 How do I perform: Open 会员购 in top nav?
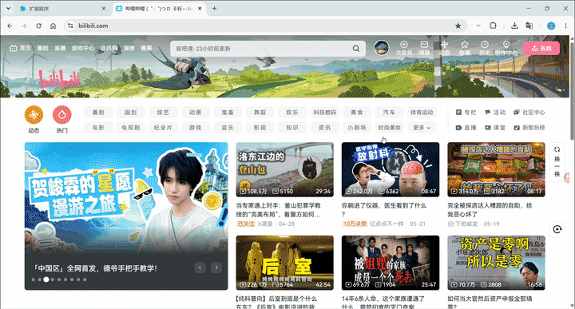point(109,48)
